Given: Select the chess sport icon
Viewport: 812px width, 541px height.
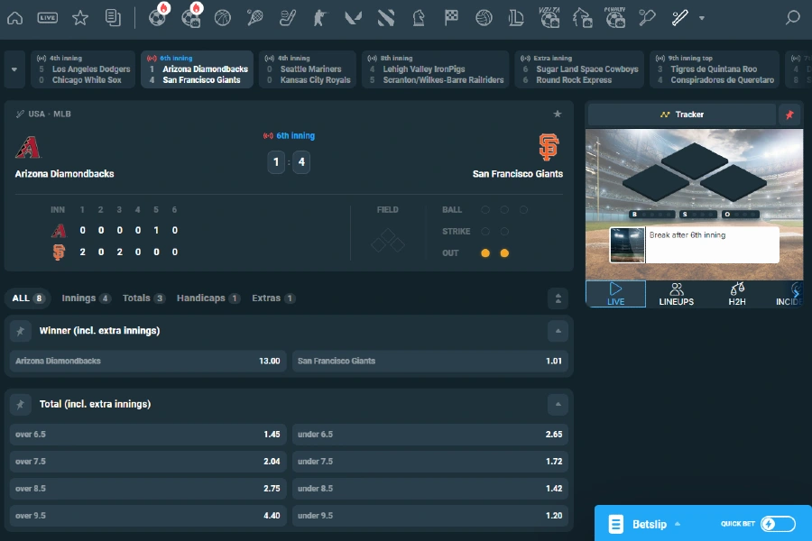Looking at the screenshot, I should pyautogui.click(x=420, y=16).
